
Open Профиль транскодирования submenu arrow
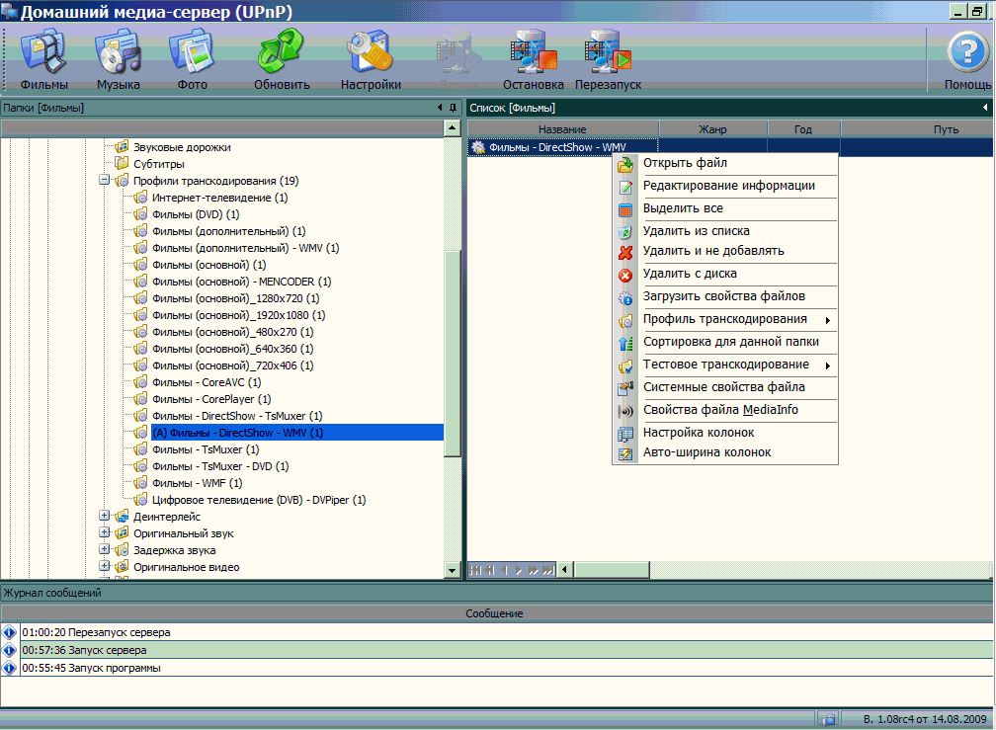[x=828, y=321]
